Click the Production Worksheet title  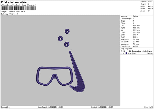click(x=14, y=2)
